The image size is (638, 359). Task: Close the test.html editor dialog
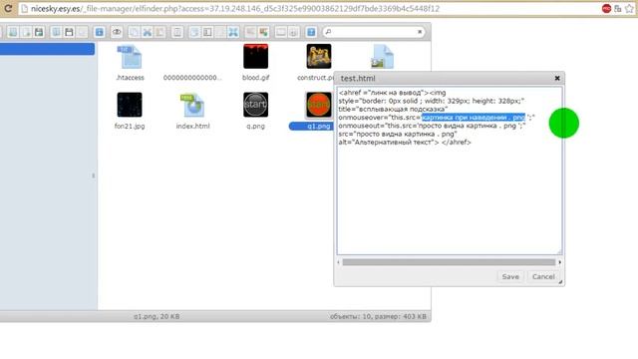(x=557, y=78)
